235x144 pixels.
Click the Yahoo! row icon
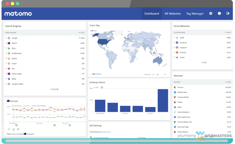(9, 43)
